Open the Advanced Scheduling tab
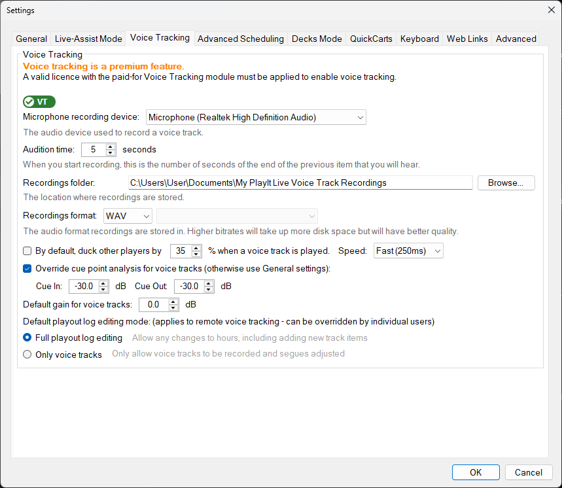The width and height of the screenshot is (562, 488). click(241, 39)
